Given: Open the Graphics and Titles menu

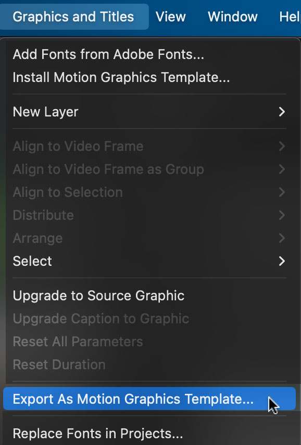Looking at the screenshot, I should click(x=73, y=17).
